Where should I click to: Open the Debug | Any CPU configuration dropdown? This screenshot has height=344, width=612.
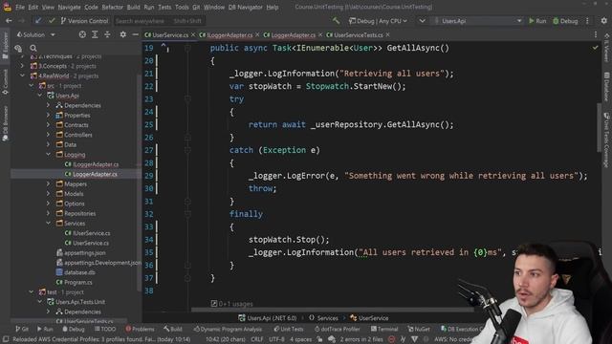tap(378, 21)
